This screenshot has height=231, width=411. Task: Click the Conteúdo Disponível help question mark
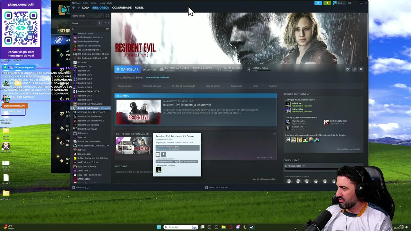tap(147, 134)
